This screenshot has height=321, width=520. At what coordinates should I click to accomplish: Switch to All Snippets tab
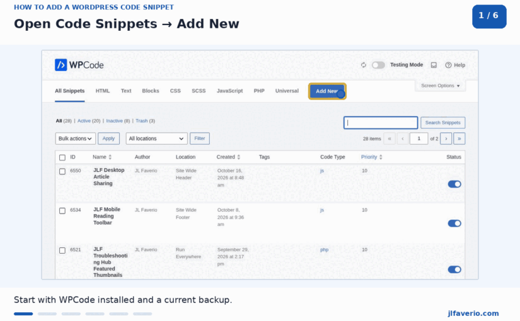click(x=69, y=91)
